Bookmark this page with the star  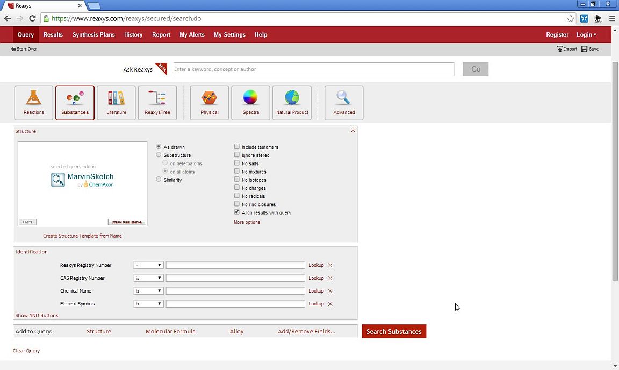click(571, 19)
